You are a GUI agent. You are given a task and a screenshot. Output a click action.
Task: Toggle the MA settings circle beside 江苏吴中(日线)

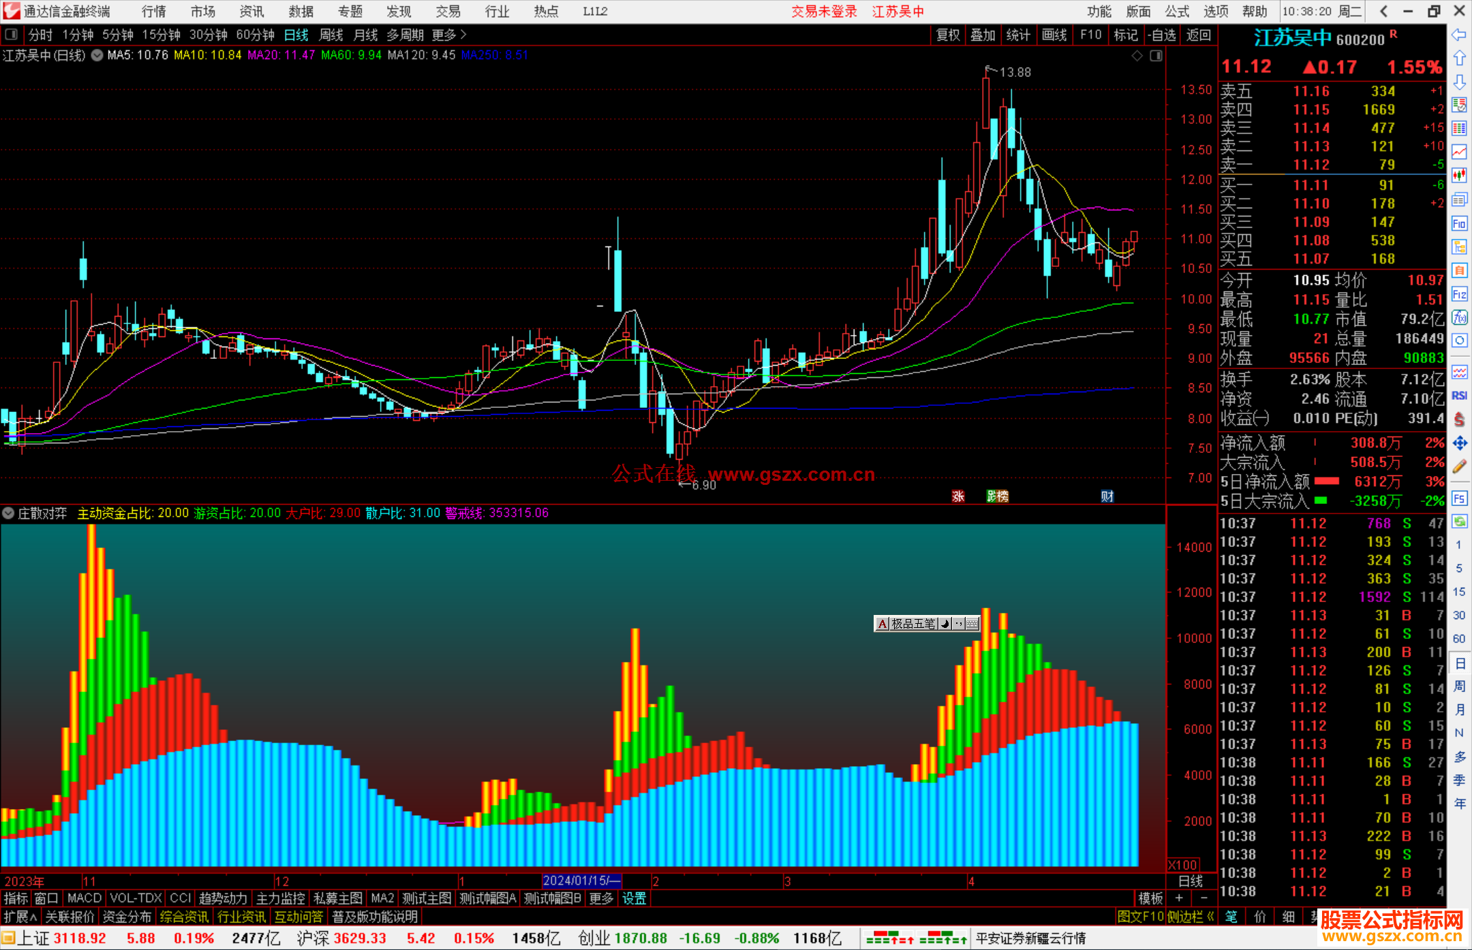coord(97,55)
